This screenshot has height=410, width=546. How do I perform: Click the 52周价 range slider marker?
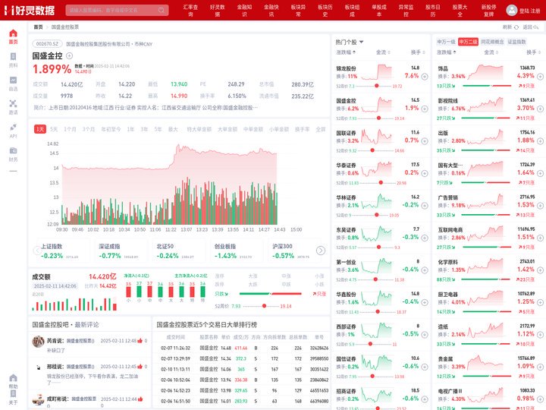pyautogui.click(x=265, y=306)
